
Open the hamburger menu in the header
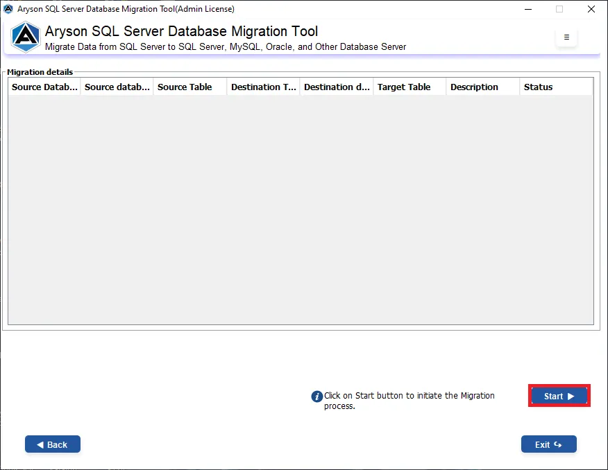566,37
